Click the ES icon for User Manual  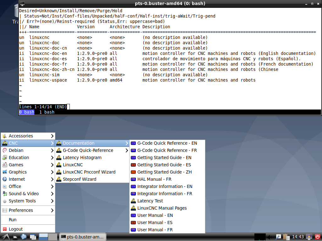point(133,222)
